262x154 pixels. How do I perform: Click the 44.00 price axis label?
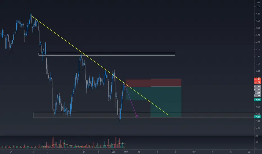pyautogui.click(x=258, y=50)
